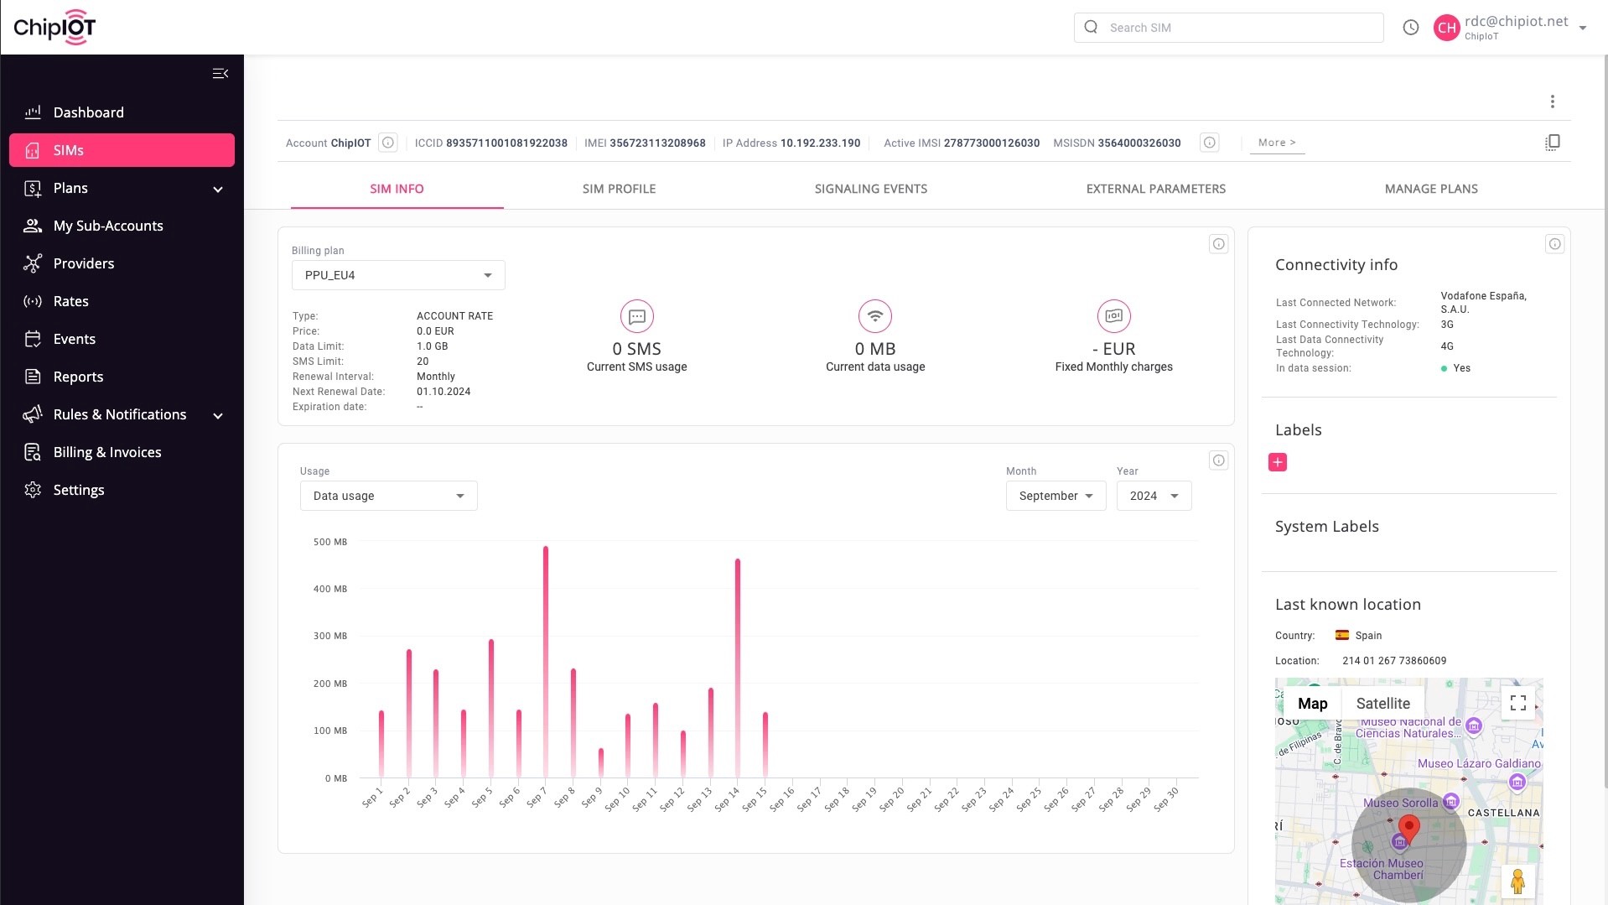The width and height of the screenshot is (1608, 905).
Task: Expand More SIM details
Action: [1277, 143]
